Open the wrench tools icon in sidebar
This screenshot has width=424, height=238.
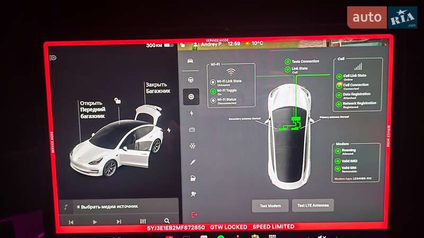click(x=192, y=162)
